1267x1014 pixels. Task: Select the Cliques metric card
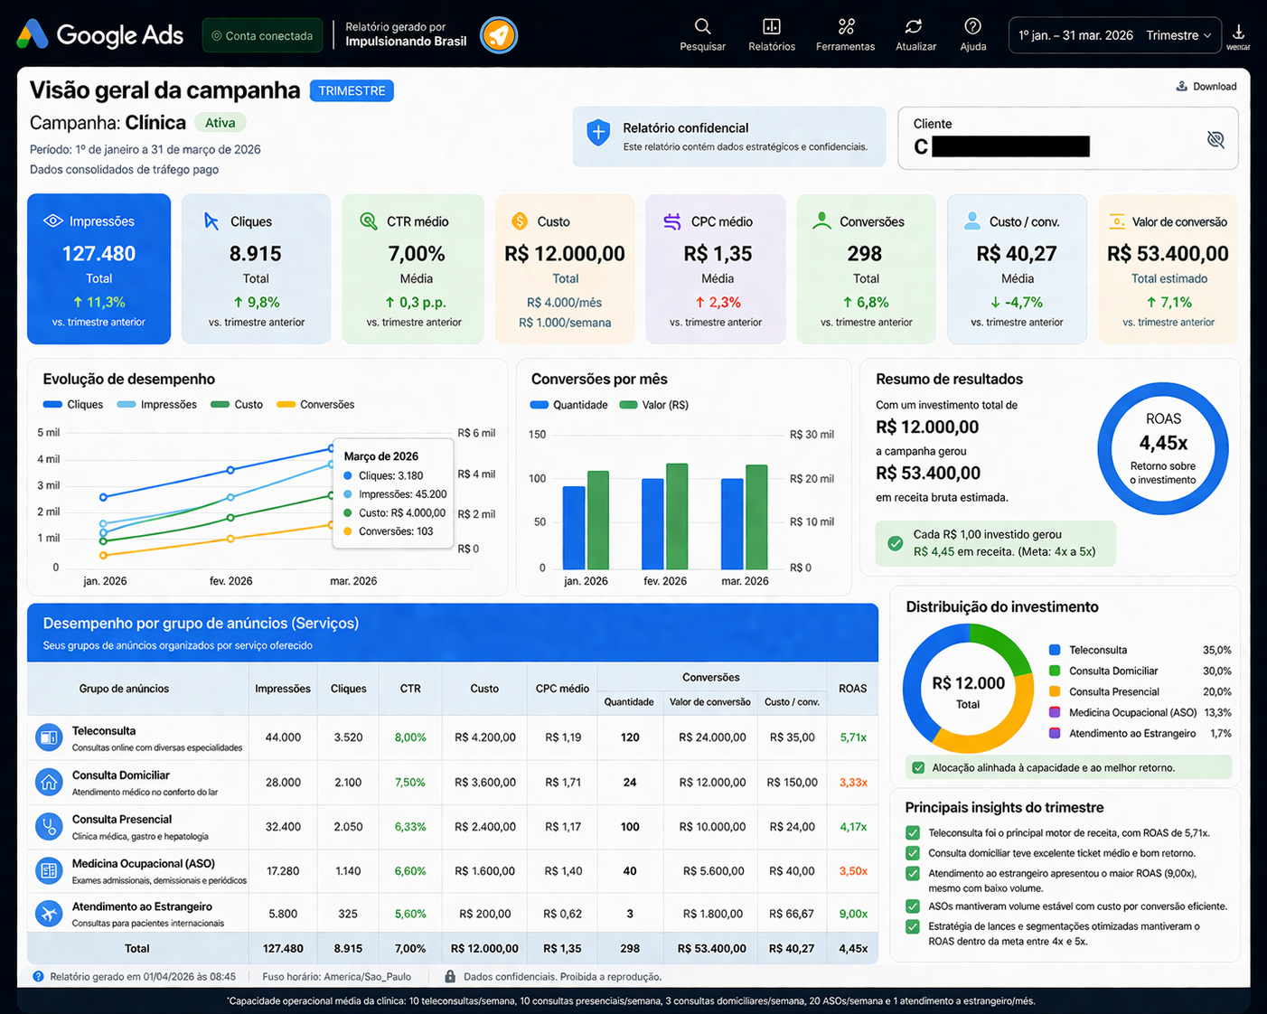(x=256, y=269)
